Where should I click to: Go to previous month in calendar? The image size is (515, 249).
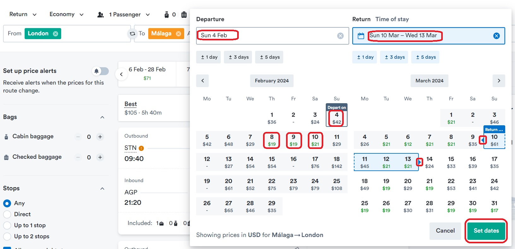(202, 81)
